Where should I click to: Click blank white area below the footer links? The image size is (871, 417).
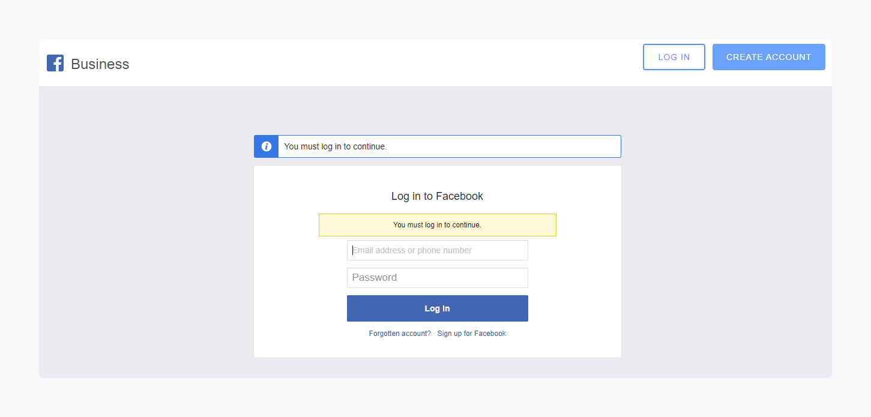click(x=437, y=348)
